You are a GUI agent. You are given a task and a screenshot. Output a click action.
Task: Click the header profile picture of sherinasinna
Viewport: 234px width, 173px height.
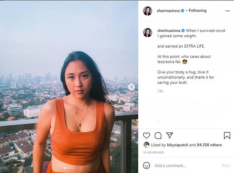(x=148, y=11)
